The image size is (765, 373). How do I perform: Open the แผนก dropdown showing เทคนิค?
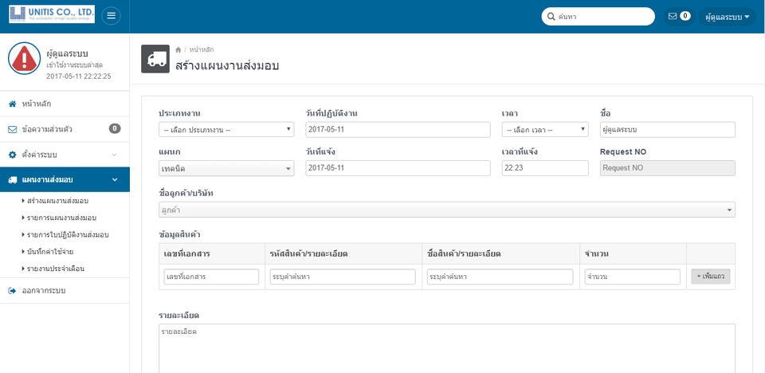click(x=226, y=168)
